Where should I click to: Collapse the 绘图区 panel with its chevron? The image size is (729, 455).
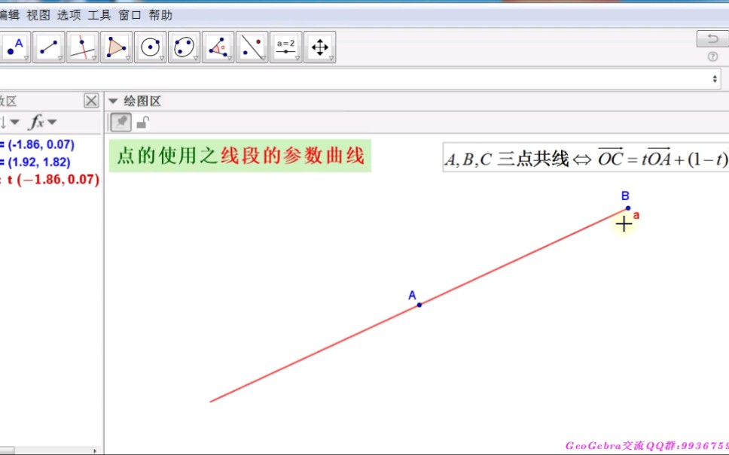(112, 100)
